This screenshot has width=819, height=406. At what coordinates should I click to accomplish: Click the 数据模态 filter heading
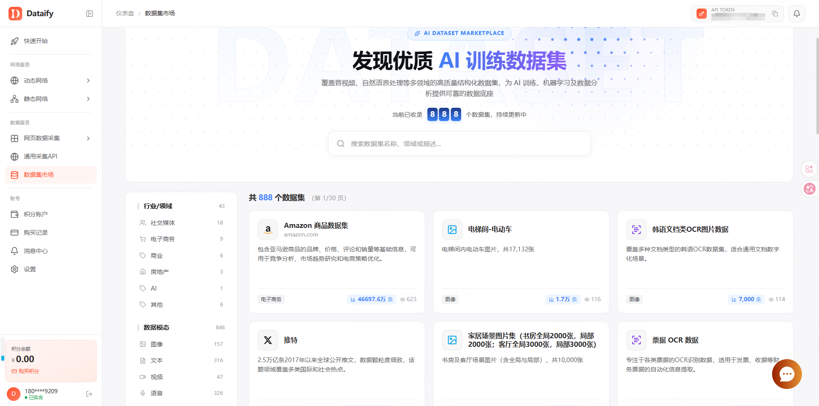coord(157,328)
